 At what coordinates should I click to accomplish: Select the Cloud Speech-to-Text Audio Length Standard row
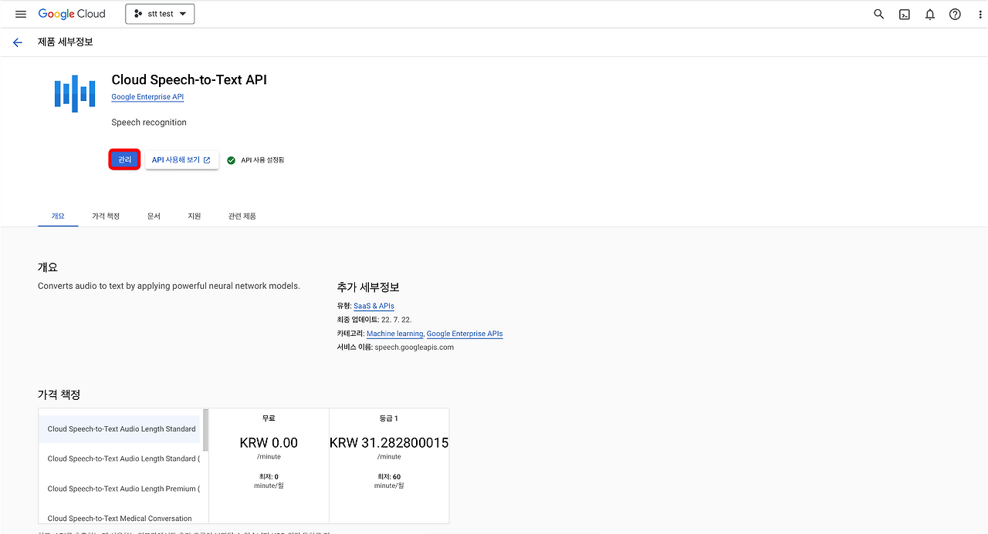[120, 428]
